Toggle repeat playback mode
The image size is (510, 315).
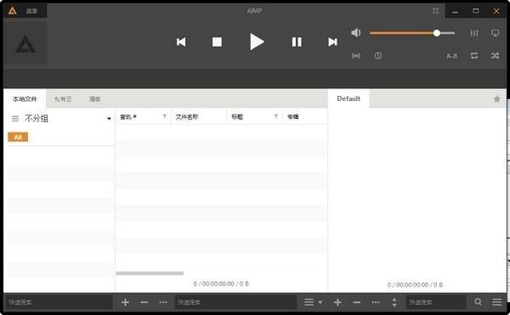click(474, 56)
